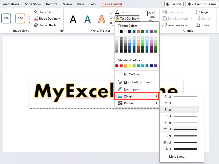Click the Group objects icon
This screenshot has height=164, width=219.
pyautogui.click(x=198, y=18)
